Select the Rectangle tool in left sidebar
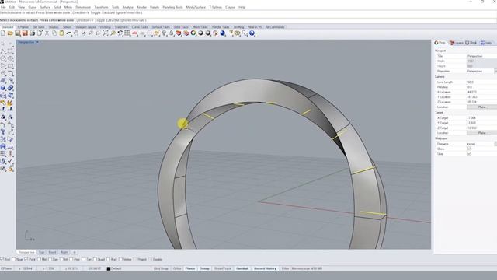Viewport: 497px width, 280px height. coord(10,65)
